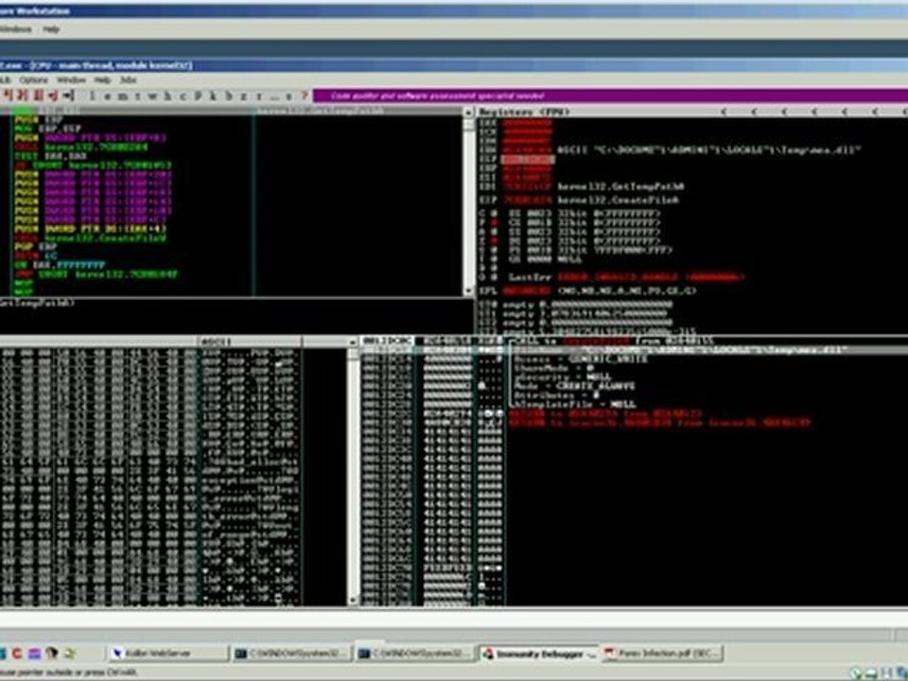Select 'pSecurity = NULL' stack argument
Viewport: 908px width, 681px height.
[563, 376]
